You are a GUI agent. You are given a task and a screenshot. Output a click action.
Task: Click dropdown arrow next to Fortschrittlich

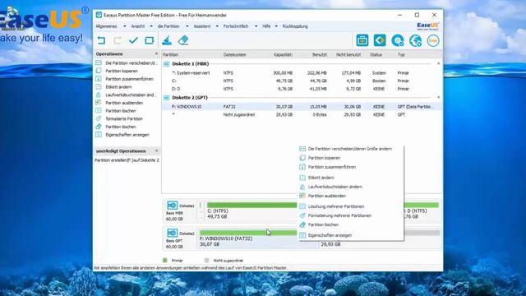tap(256, 26)
